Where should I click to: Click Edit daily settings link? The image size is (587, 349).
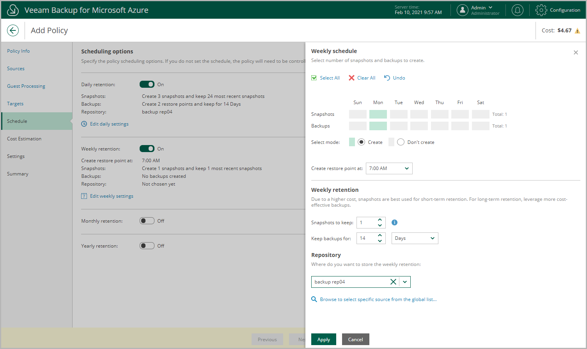(109, 124)
